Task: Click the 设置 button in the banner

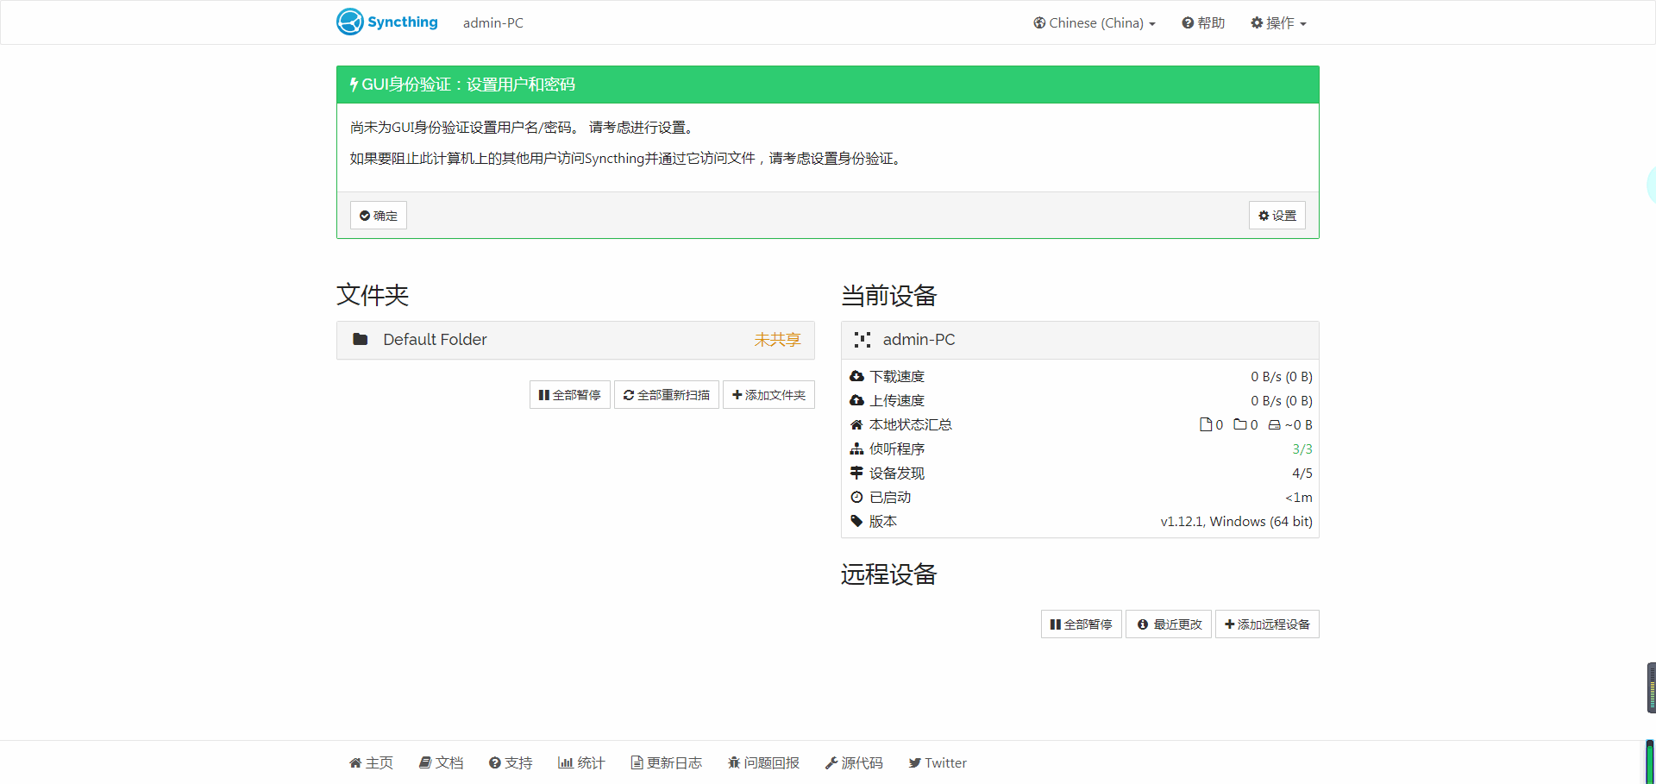Action: [x=1277, y=215]
